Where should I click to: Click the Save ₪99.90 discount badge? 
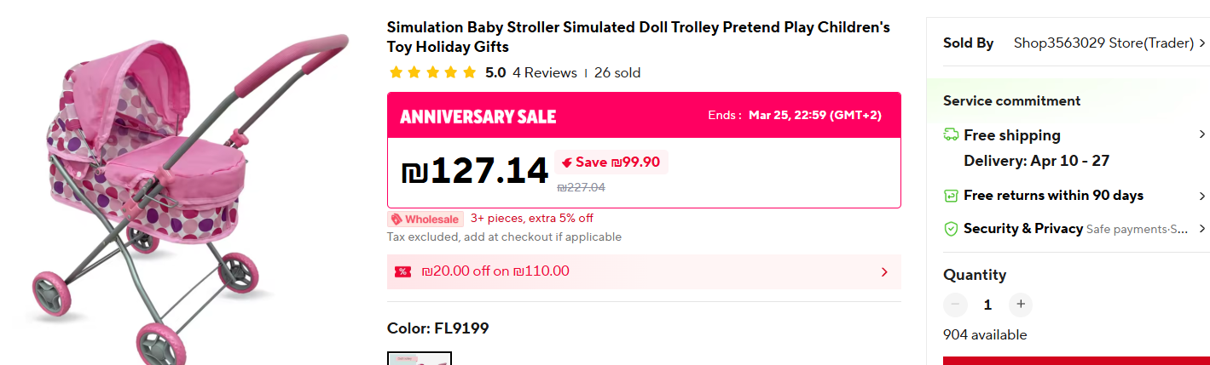click(x=611, y=162)
